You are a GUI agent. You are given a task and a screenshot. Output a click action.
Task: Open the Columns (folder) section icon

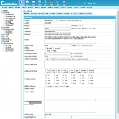tap(34, 3)
